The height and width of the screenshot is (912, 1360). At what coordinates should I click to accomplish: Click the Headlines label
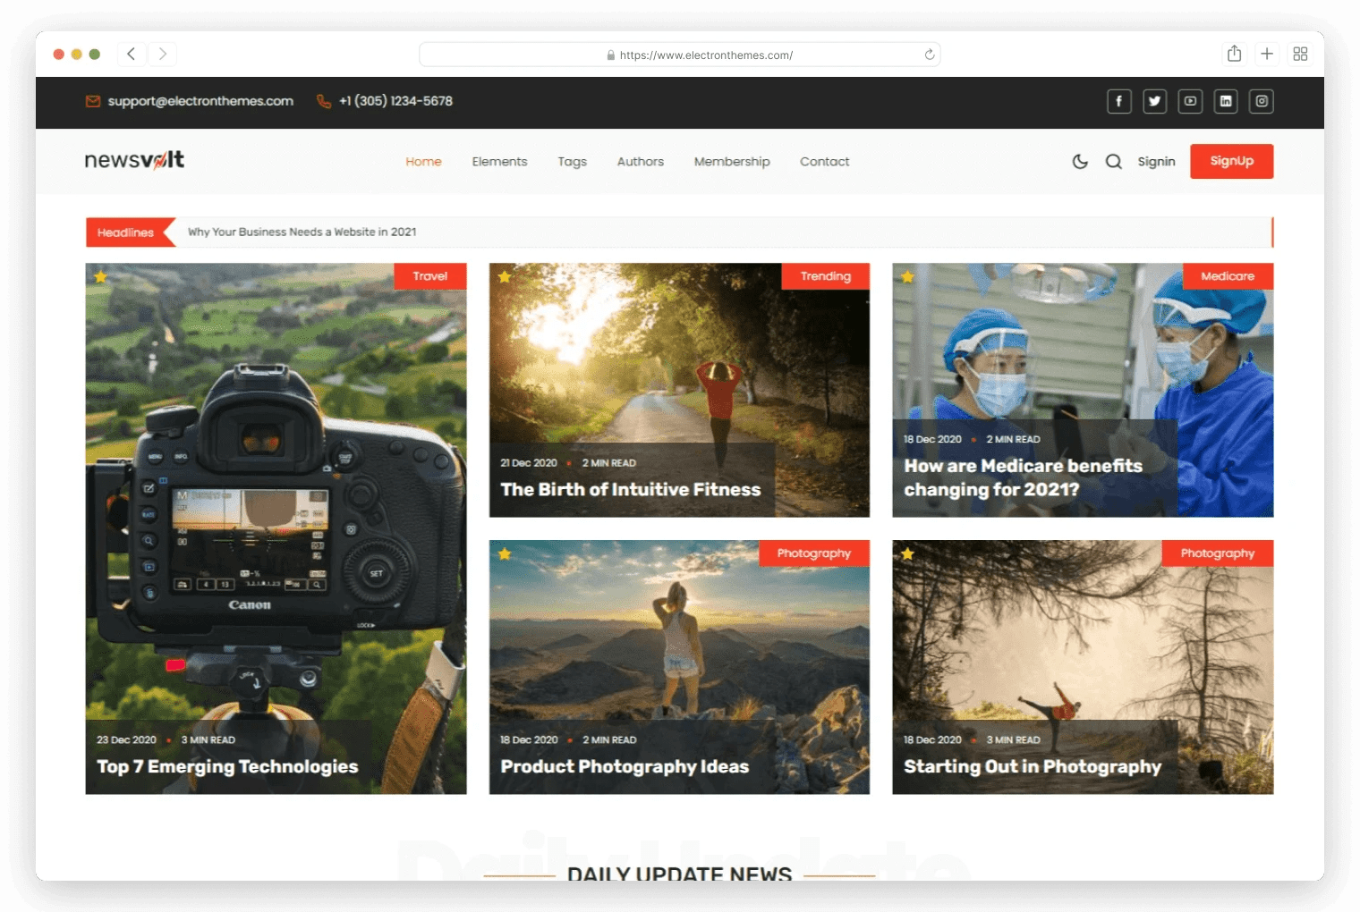coord(125,232)
